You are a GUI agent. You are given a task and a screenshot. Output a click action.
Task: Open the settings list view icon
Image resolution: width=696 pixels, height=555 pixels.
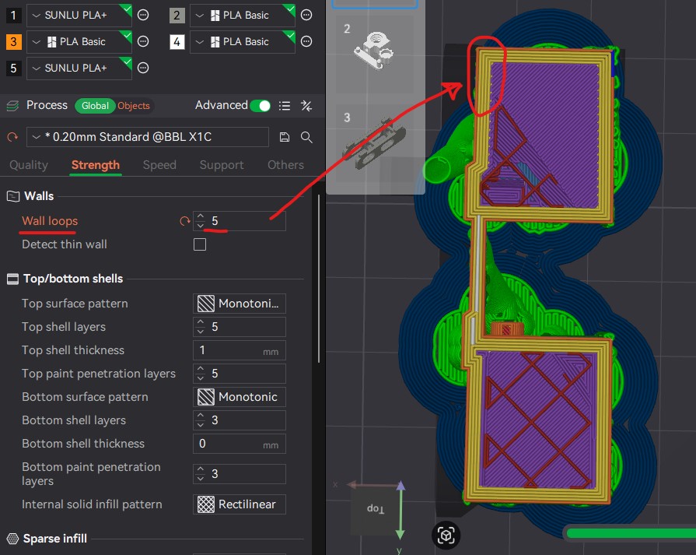point(285,106)
